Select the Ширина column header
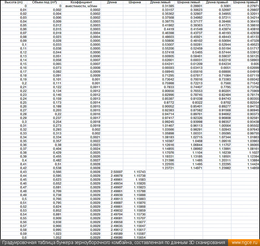 [135, 2]
